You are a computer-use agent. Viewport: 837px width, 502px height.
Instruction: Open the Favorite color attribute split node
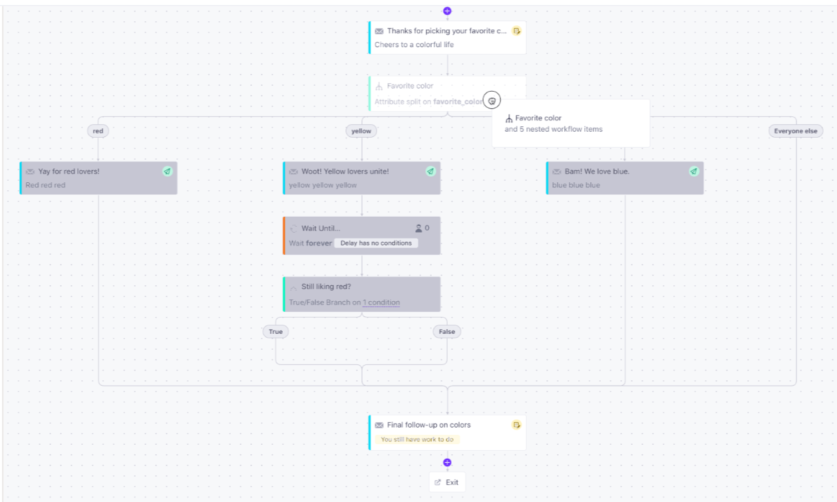coord(447,93)
